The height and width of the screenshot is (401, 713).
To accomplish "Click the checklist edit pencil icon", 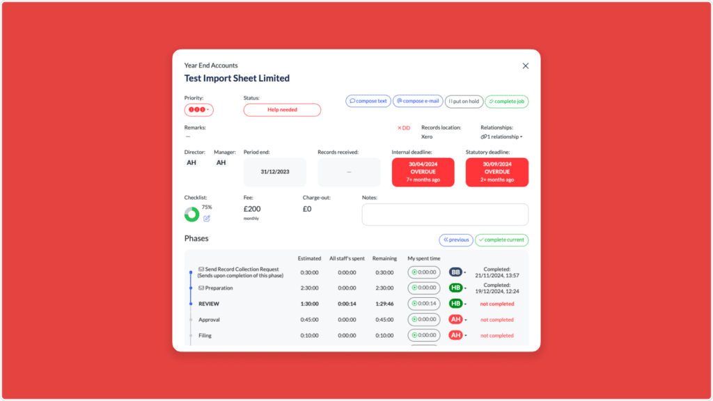I will (207, 219).
